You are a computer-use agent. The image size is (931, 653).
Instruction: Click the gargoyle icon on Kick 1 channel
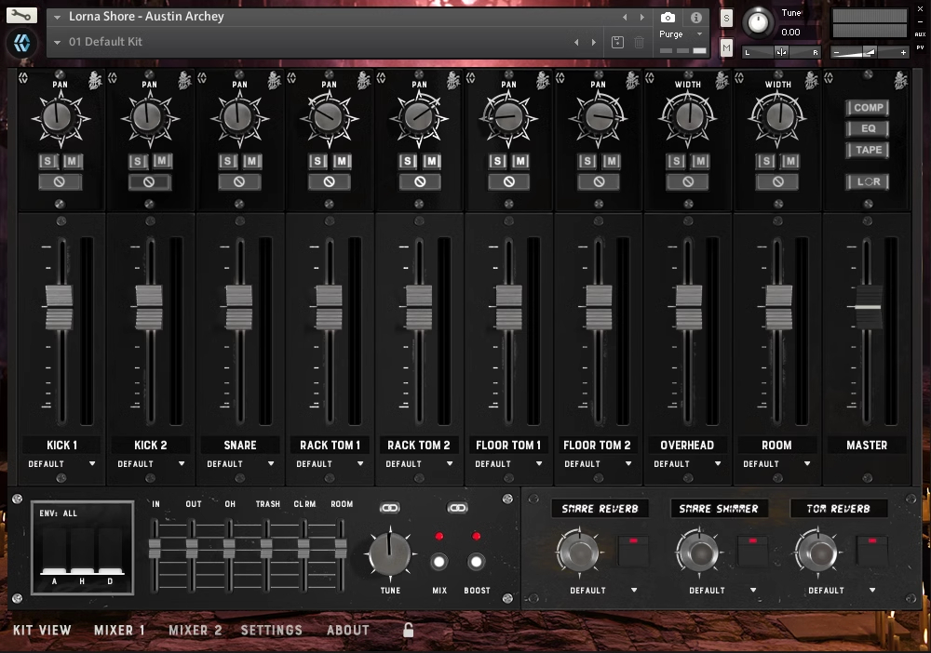click(x=95, y=80)
